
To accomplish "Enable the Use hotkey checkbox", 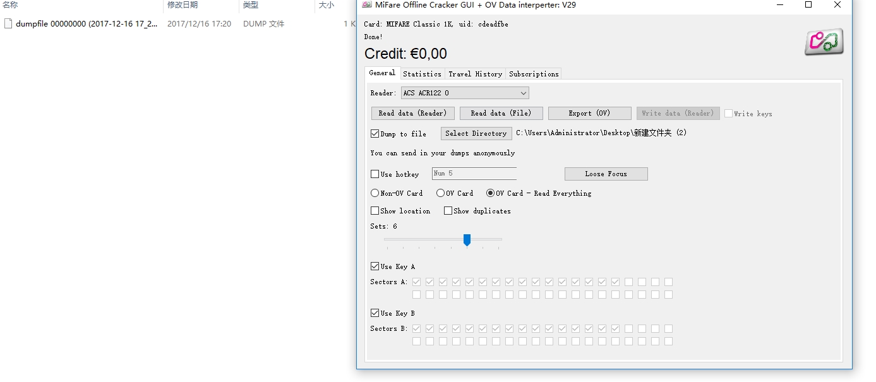I will click(375, 174).
